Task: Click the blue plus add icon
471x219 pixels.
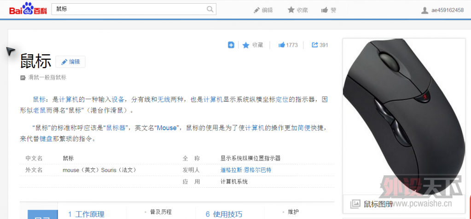Action: pyautogui.click(x=231, y=45)
